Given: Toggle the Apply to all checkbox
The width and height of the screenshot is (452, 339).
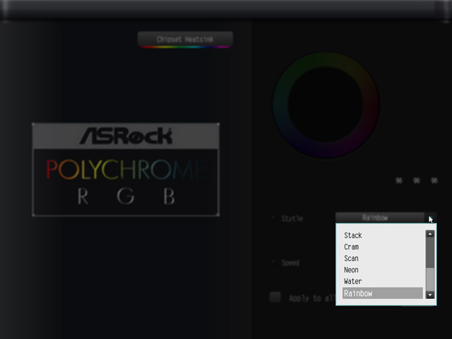Looking at the screenshot, I should 275,297.
